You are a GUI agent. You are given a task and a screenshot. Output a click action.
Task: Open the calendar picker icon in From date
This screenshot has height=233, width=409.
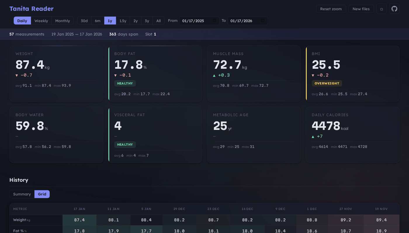(214, 21)
